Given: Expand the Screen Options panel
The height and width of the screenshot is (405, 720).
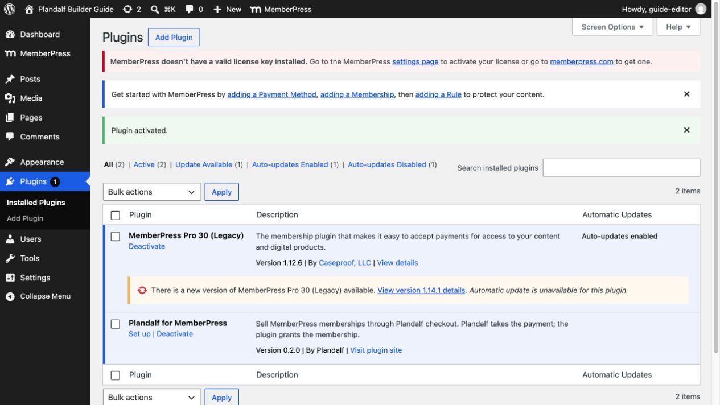Looking at the screenshot, I should click(612, 27).
